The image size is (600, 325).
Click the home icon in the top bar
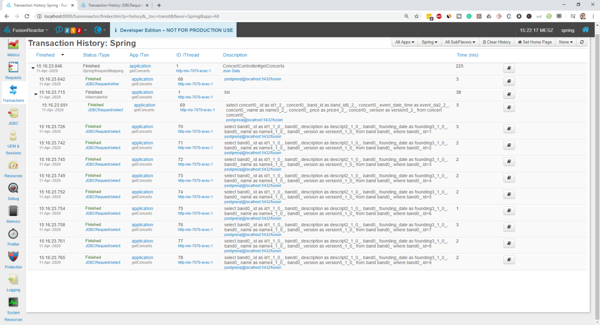point(586,30)
